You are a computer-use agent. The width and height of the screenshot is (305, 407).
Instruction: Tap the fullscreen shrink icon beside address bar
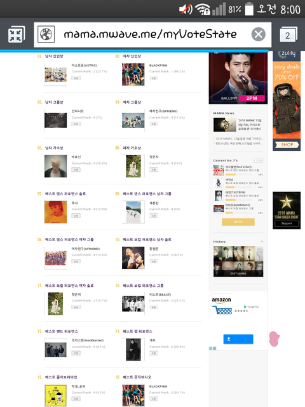[x=17, y=34]
